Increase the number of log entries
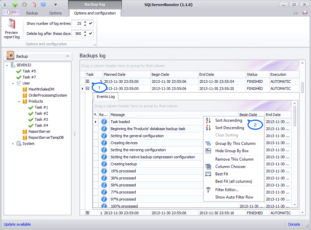This screenshot has width=311, height=230. tap(85, 22)
